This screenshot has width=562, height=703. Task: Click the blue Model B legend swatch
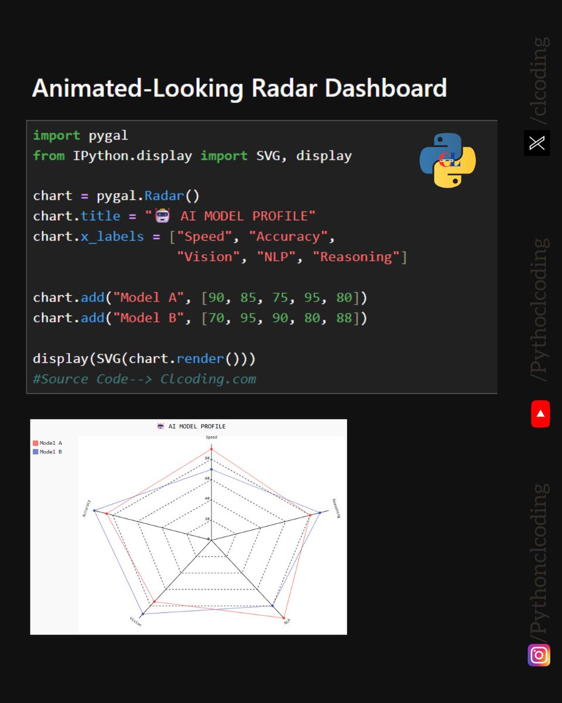coord(36,452)
